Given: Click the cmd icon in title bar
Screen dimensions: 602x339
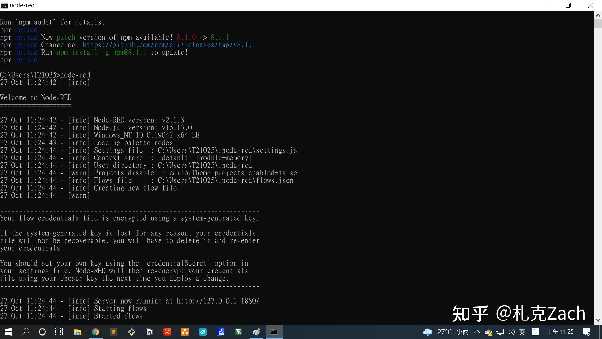Looking at the screenshot, I should tap(4, 5).
